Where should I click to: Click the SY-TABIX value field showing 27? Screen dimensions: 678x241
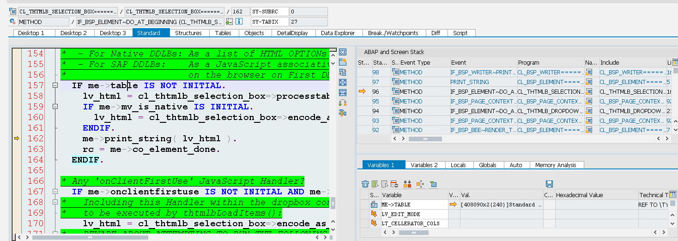(309, 22)
